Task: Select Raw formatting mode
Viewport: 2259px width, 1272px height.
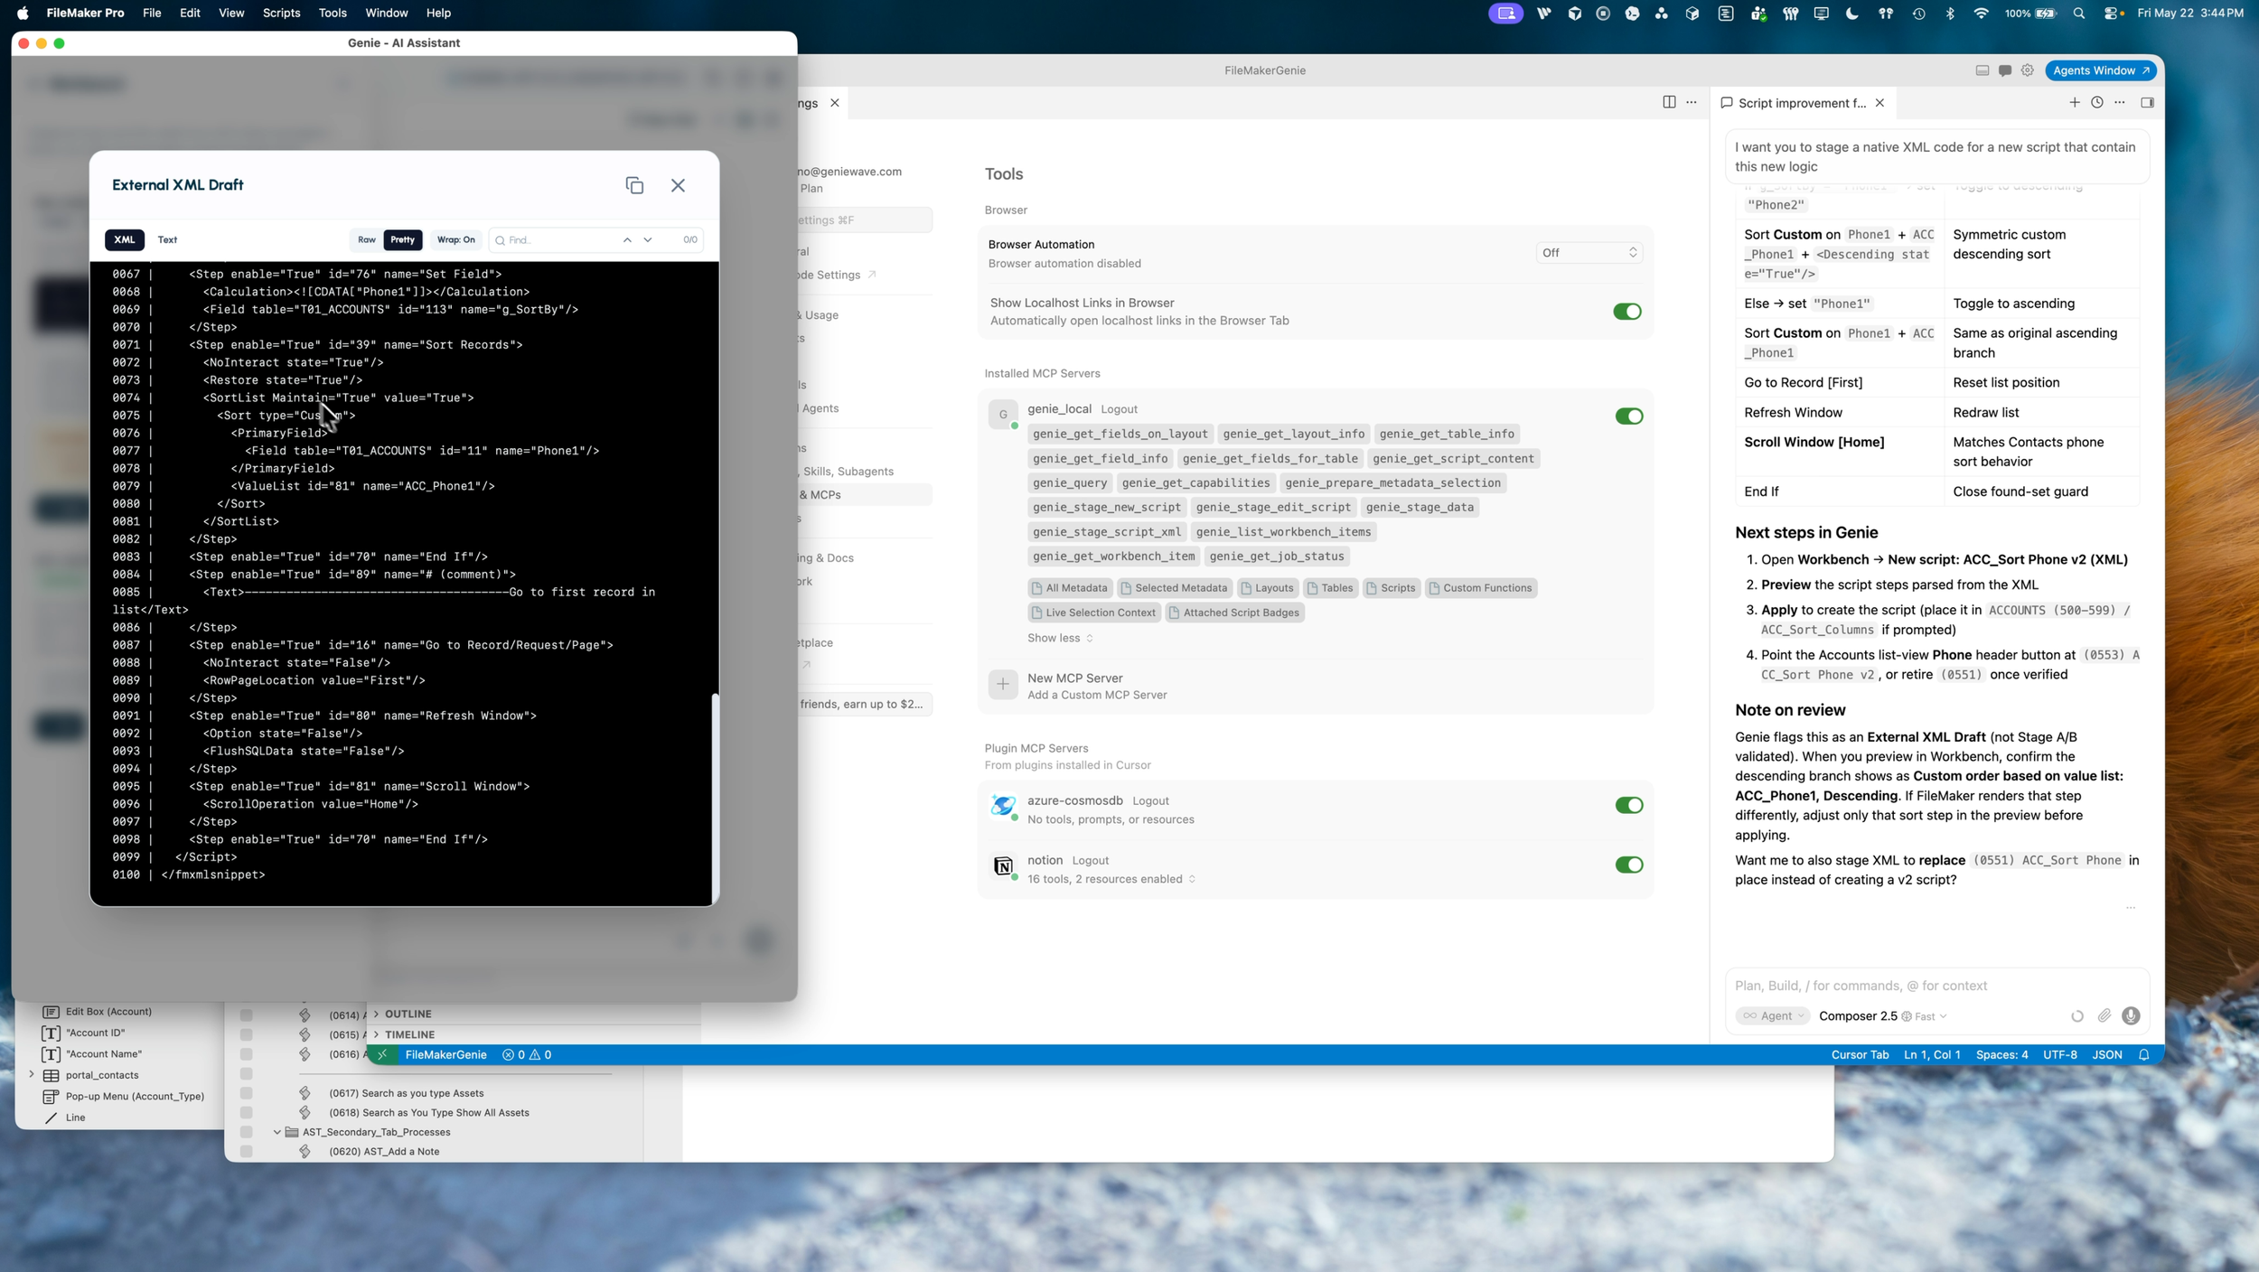Action: pos(366,239)
